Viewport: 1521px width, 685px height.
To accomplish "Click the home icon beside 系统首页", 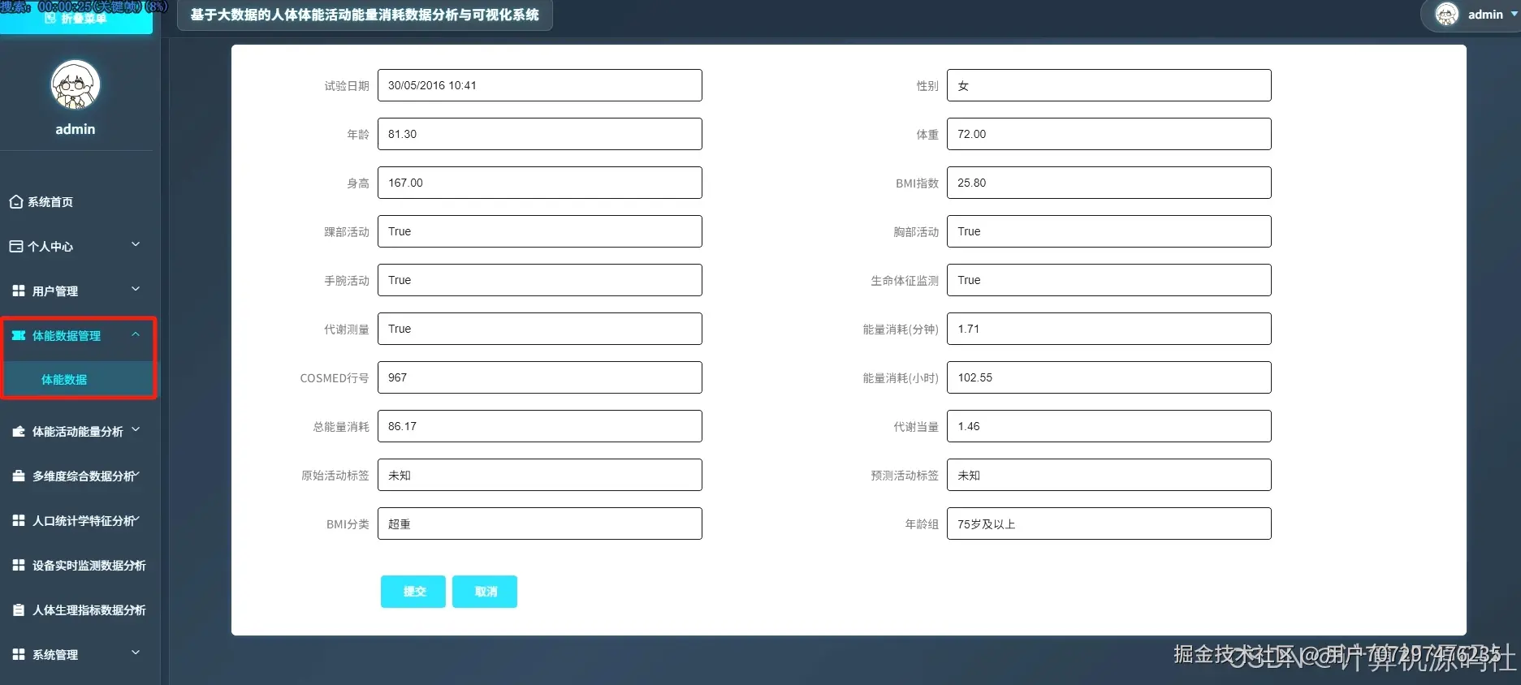I will pos(16,202).
